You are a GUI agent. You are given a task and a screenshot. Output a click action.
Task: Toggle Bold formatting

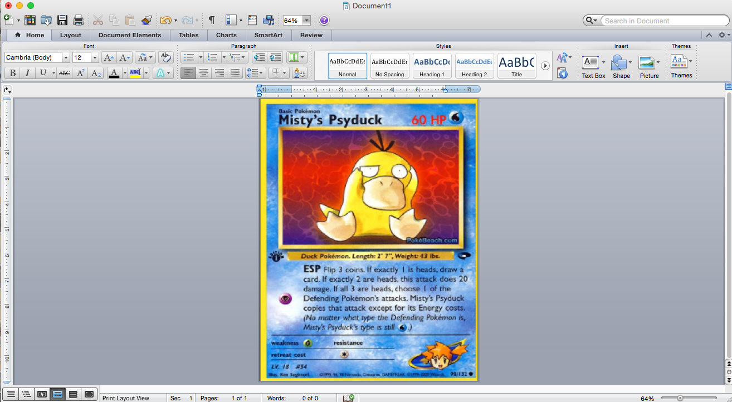[12, 73]
